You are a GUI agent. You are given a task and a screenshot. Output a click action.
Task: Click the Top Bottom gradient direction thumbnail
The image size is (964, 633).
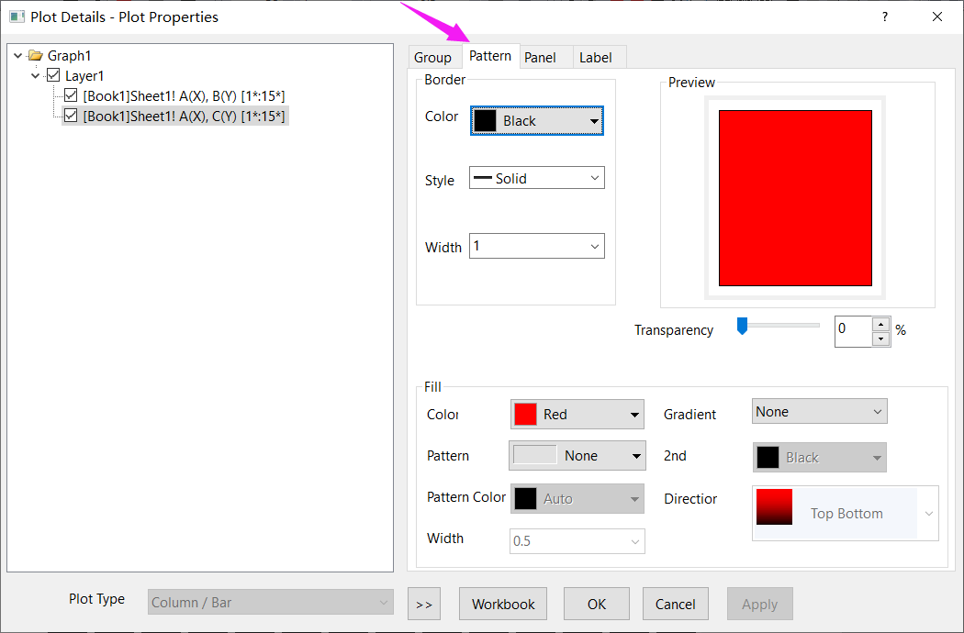click(774, 507)
